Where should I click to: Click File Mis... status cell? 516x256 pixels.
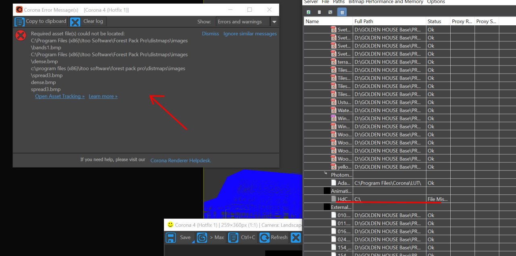(x=438, y=199)
